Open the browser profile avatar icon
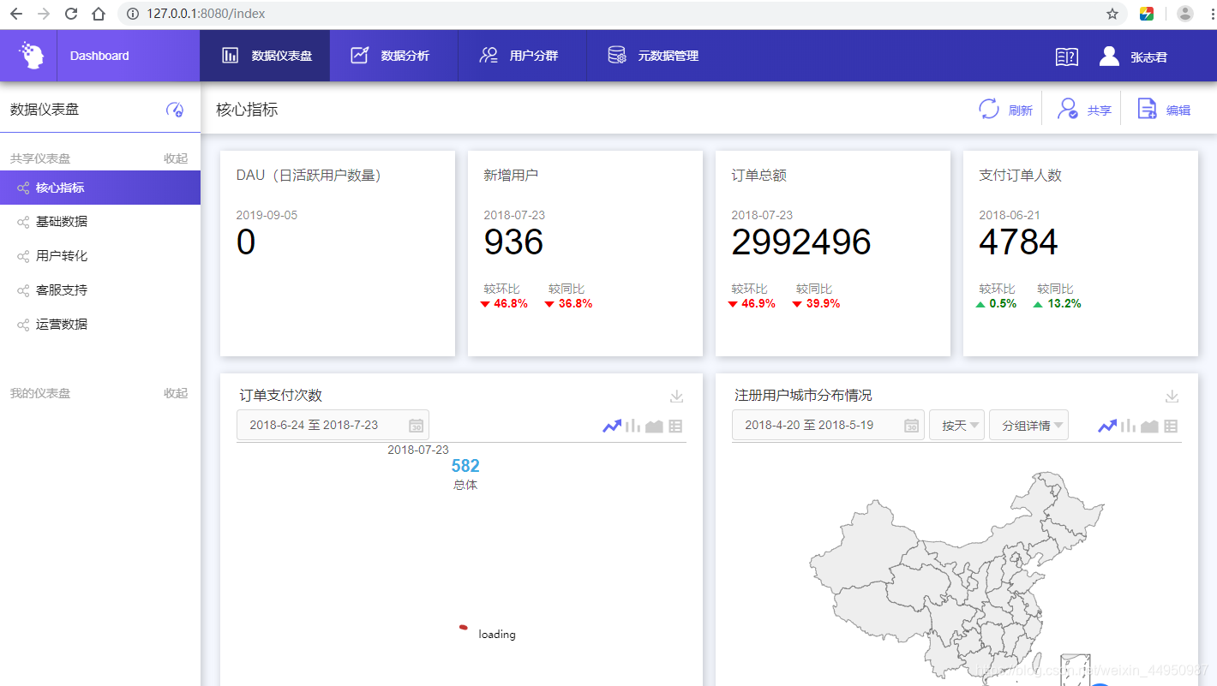The height and width of the screenshot is (686, 1217). (1185, 14)
